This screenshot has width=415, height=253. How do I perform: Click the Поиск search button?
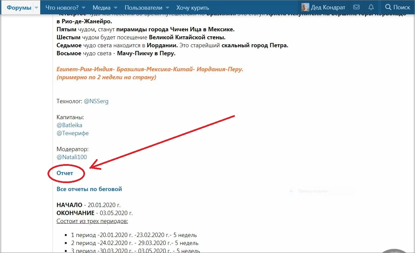tap(397, 7)
